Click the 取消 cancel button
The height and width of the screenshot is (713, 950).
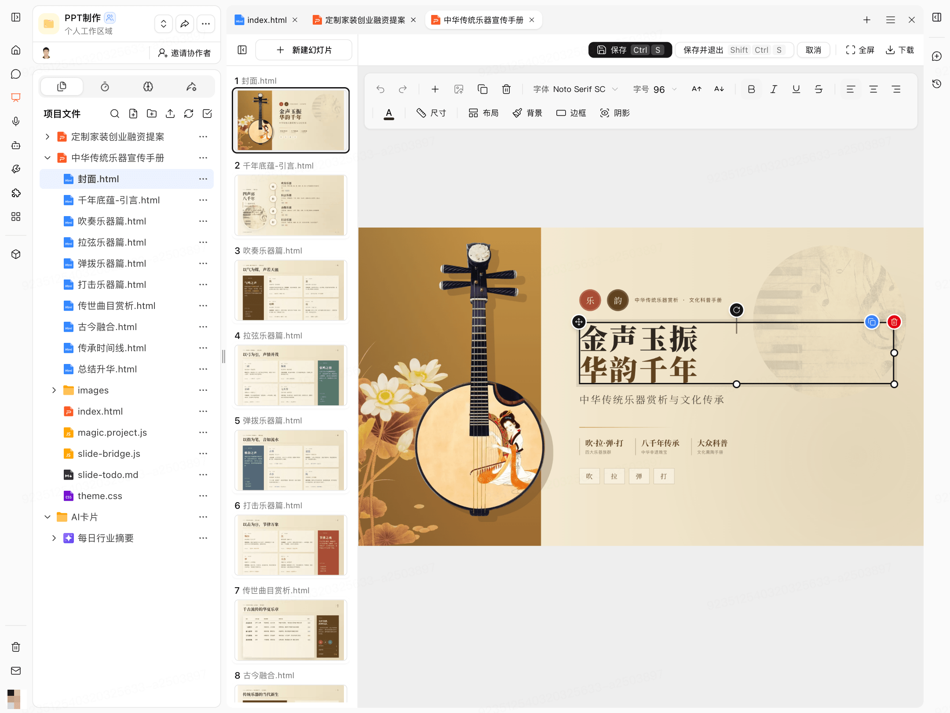pyautogui.click(x=813, y=50)
